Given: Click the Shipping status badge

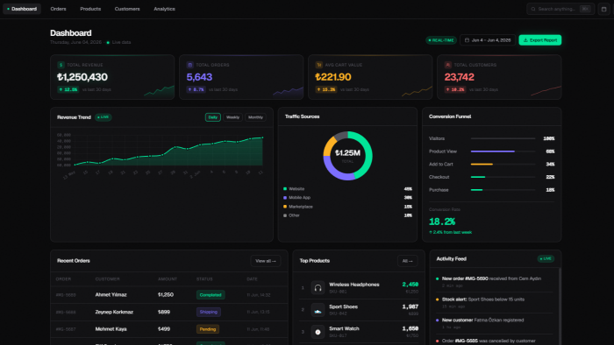Looking at the screenshot, I should tap(209, 312).
